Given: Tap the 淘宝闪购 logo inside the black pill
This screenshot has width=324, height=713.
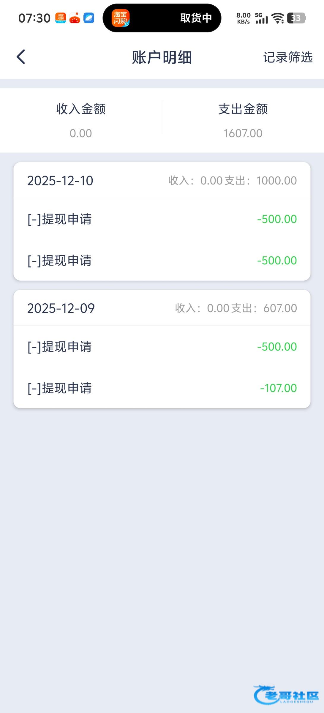Looking at the screenshot, I should (120, 18).
